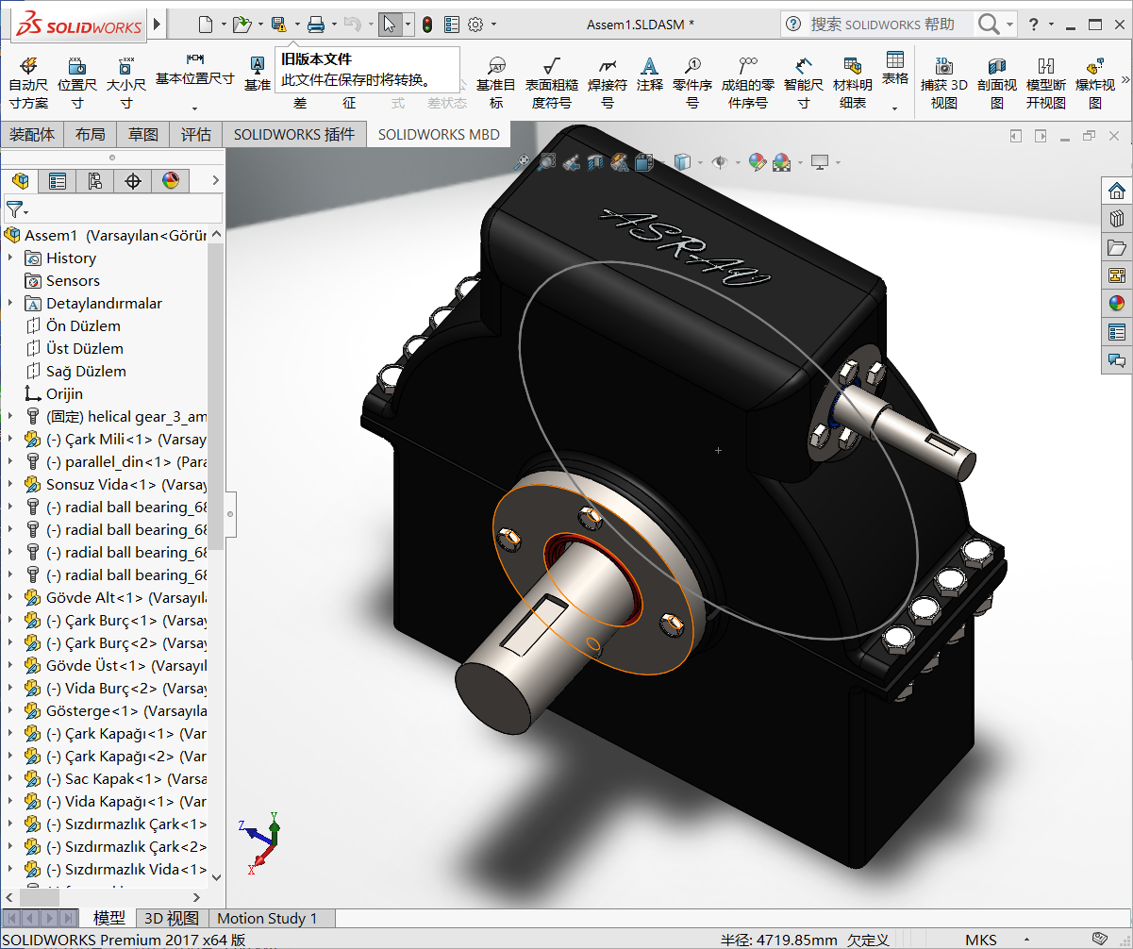Click the 捕获 3D 视图 tool
The height and width of the screenshot is (949, 1133).
(x=943, y=83)
